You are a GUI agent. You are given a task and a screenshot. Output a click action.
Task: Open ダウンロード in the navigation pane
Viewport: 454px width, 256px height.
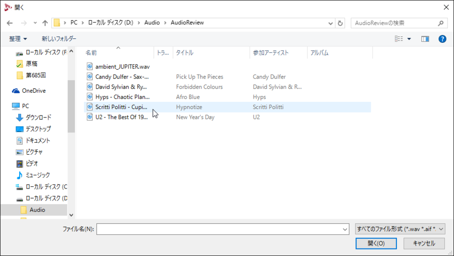coord(33,117)
